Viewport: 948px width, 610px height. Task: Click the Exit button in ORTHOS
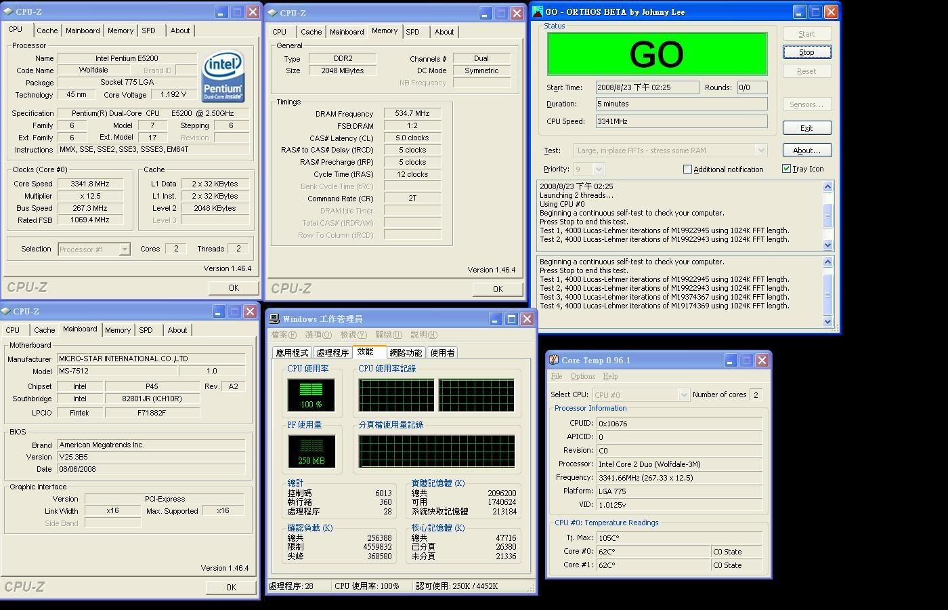pos(807,128)
